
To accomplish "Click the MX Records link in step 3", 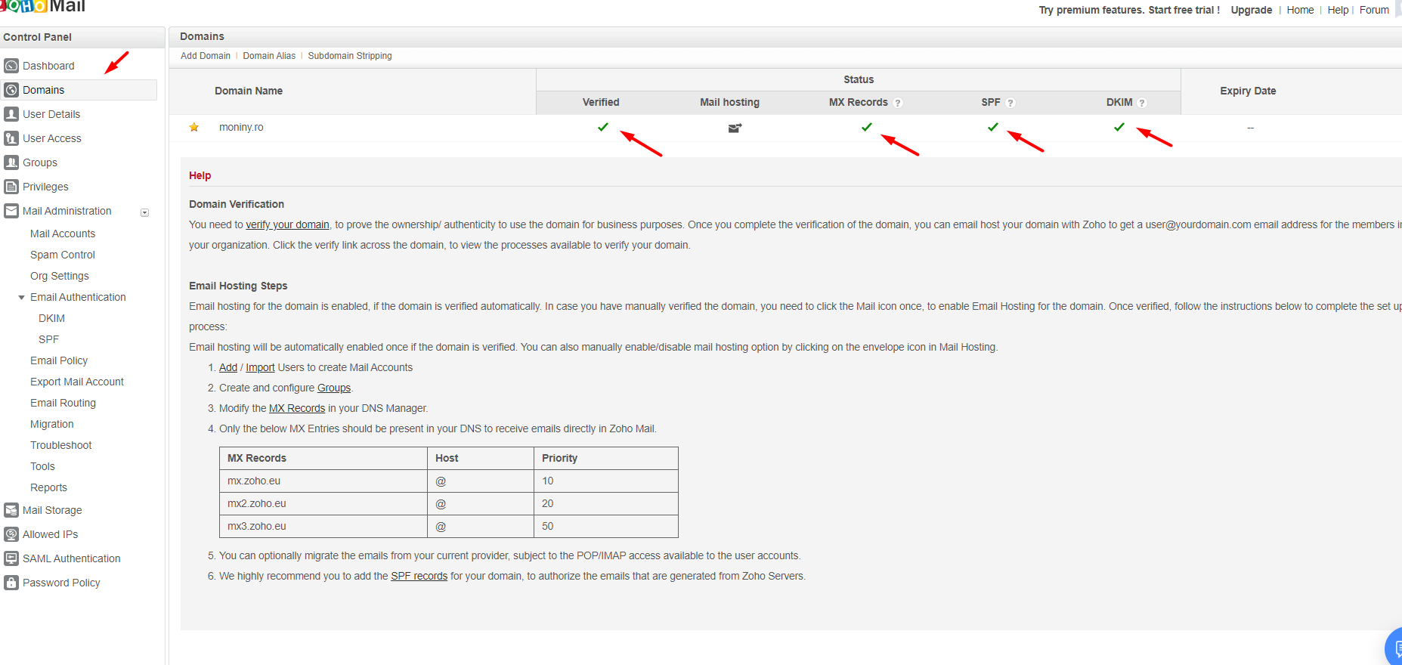I will 297,408.
